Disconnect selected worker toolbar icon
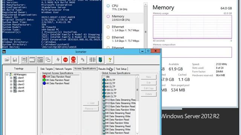Screen dimensions: 241x135 click(x=92, y=60)
